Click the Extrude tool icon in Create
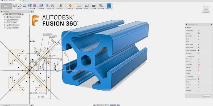 coord(30,6)
